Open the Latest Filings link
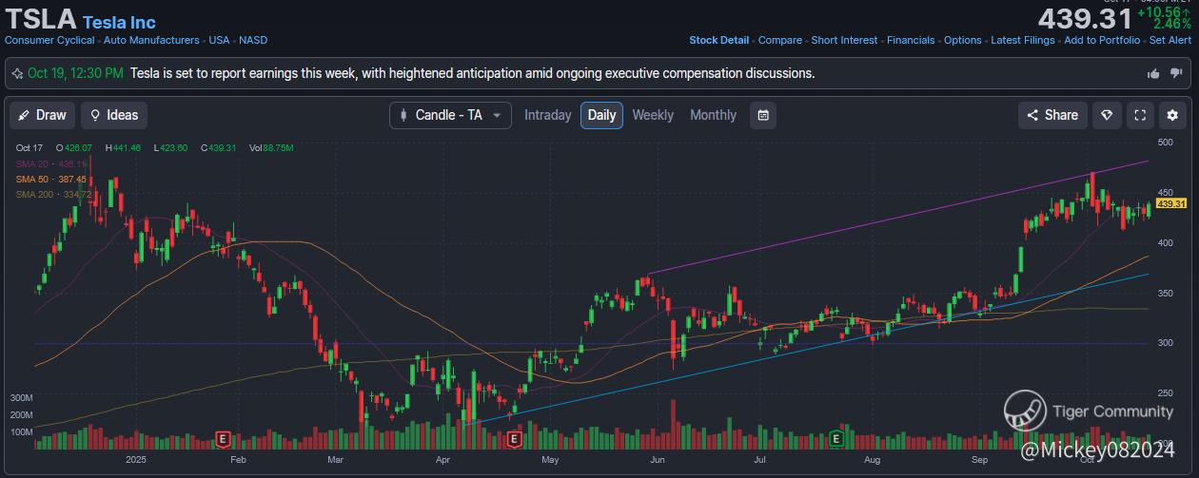The height and width of the screenshot is (478, 1199). [x=1023, y=41]
